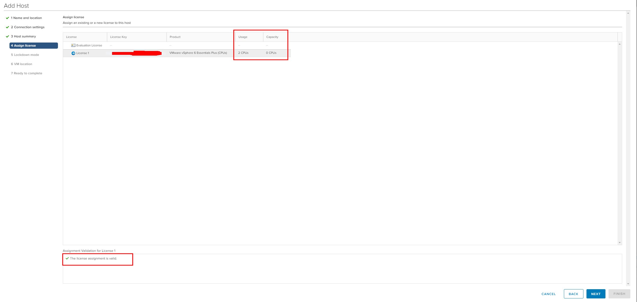This screenshot has height=302, width=637.
Task: Select the Evaluation License row
Action: 177,45
